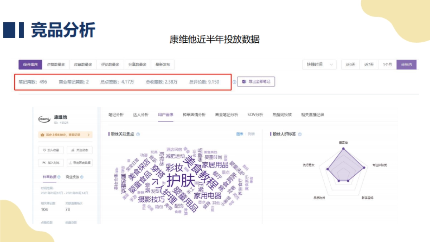Click help icon next to 种草数据

59,177
